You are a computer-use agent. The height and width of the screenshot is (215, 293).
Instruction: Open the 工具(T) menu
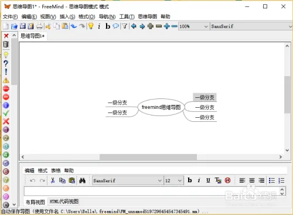[x=127, y=16]
